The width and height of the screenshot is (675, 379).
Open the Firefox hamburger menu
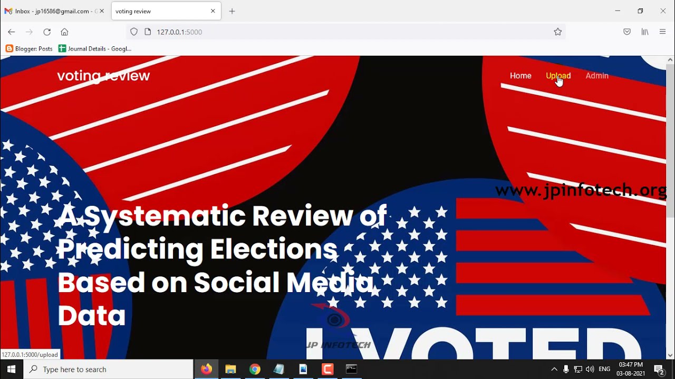tap(663, 32)
